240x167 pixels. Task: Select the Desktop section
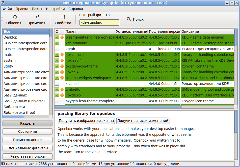tap(26, 37)
